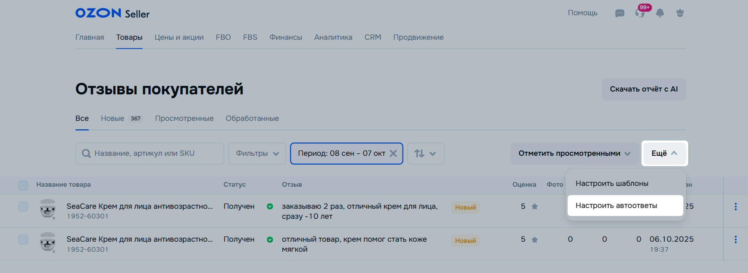Switch to the Новые reviews tab
Screen dimensions: 748x273
(112, 118)
